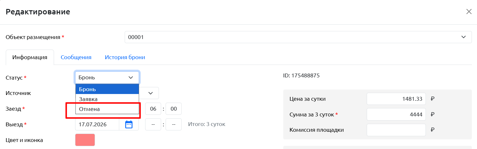477x149 pixels.
Task: Open the checkout date calendar icon
Action: point(129,124)
